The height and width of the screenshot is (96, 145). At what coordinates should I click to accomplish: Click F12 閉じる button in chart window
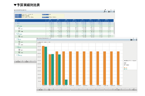pyautogui.click(x=134, y=89)
